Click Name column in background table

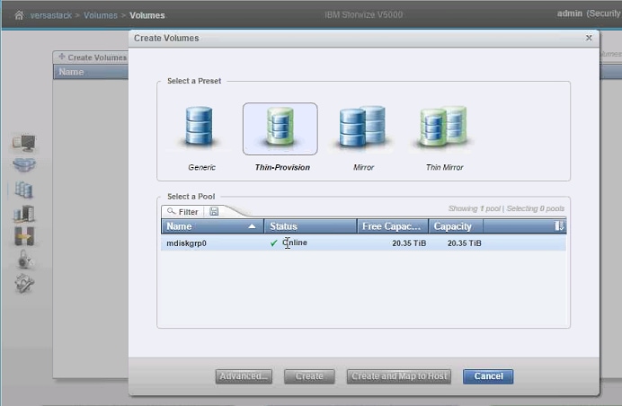(91, 72)
